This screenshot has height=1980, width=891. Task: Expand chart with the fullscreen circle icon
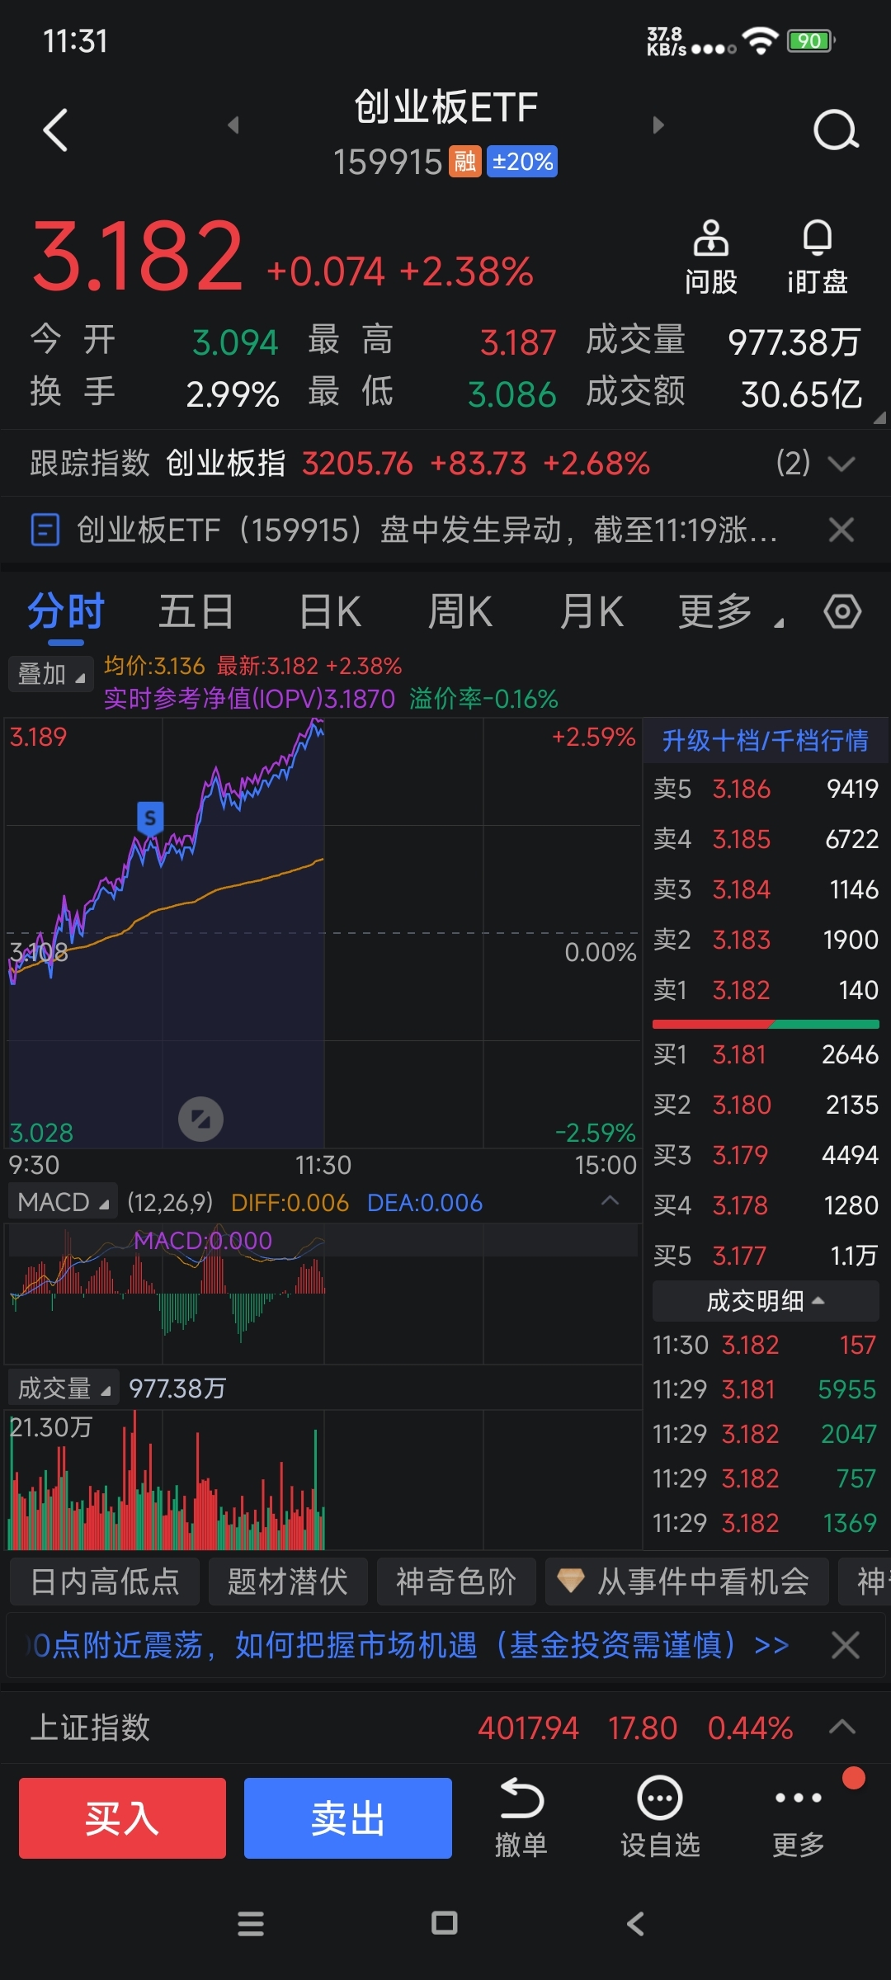(x=200, y=1119)
